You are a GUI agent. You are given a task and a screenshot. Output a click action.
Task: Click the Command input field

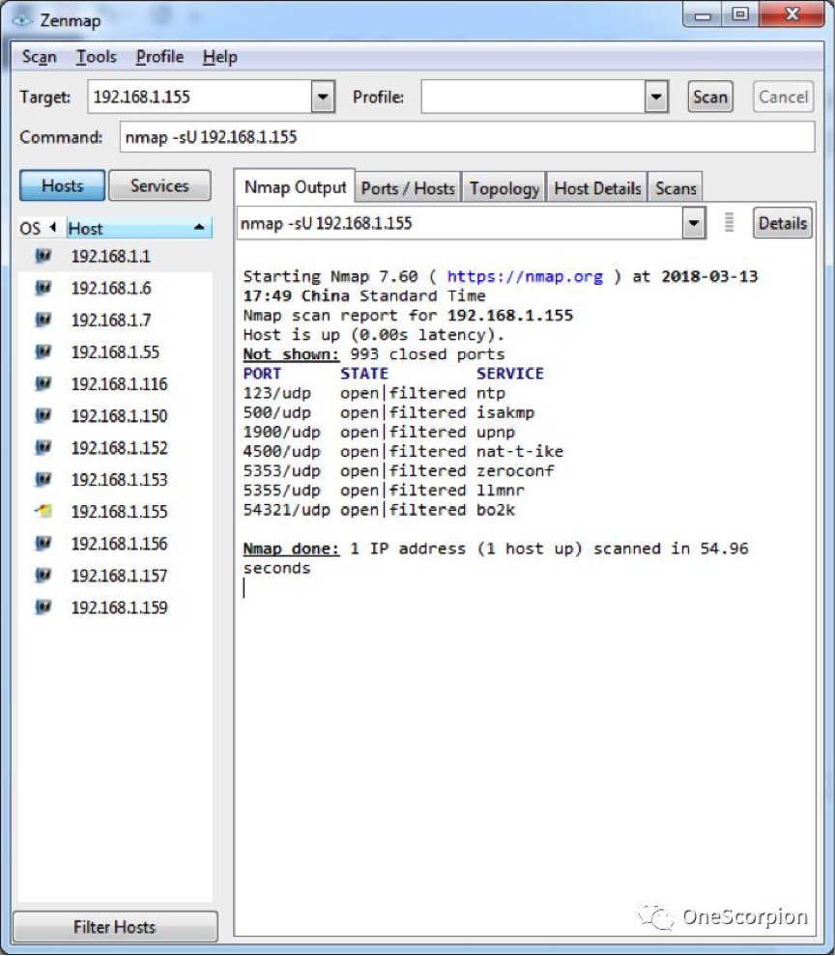click(467, 137)
